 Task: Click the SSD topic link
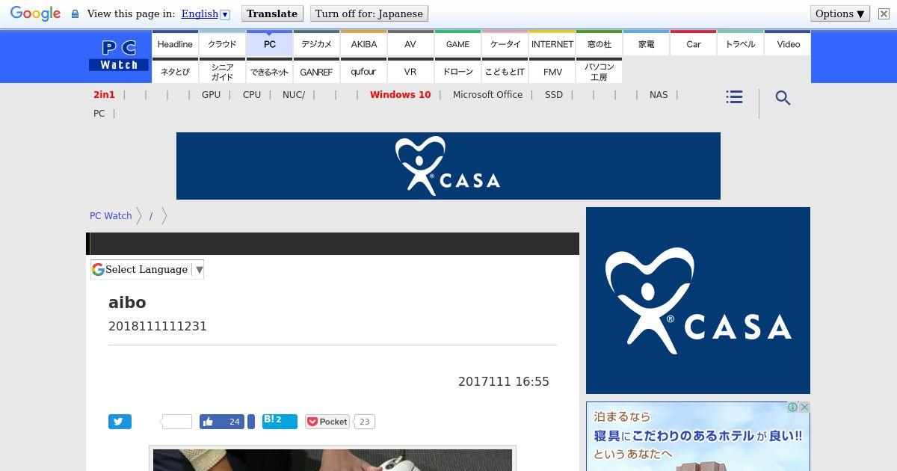coord(554,95)
